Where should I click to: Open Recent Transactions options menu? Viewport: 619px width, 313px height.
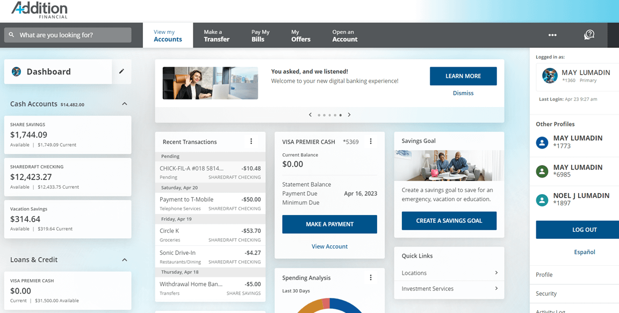pyautogui.click(x=251, y=141)
